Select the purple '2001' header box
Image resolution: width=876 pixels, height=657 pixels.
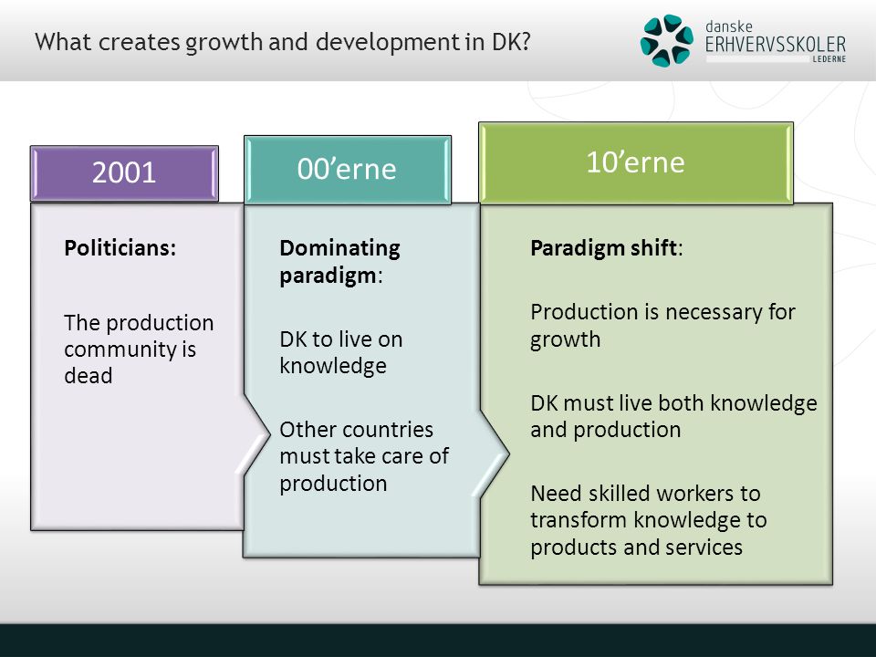pos(124,173)
